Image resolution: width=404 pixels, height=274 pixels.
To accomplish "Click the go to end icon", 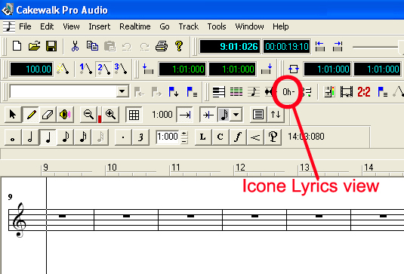I will click(x=338, y=46).
